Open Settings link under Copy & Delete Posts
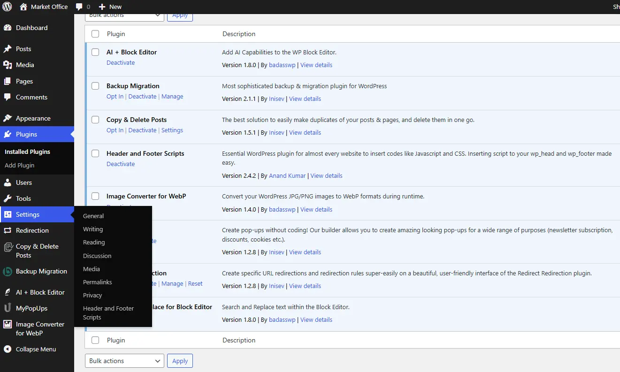620x372 pixels. coord(172,130)
